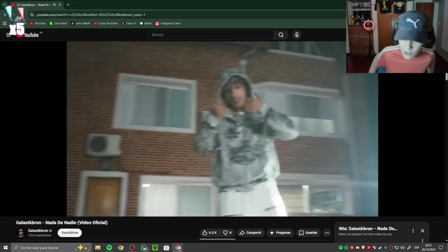
Task: Click the Discord system tray icon
Action: tap(357, 247)
